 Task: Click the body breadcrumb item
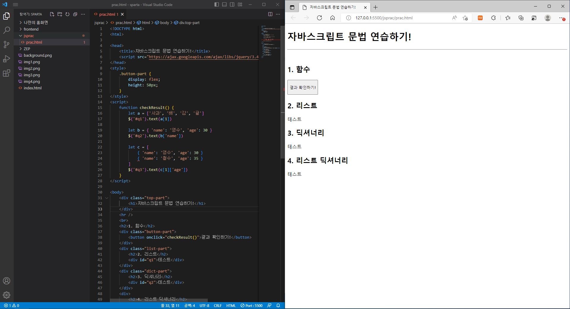click(x=162, y=23)
